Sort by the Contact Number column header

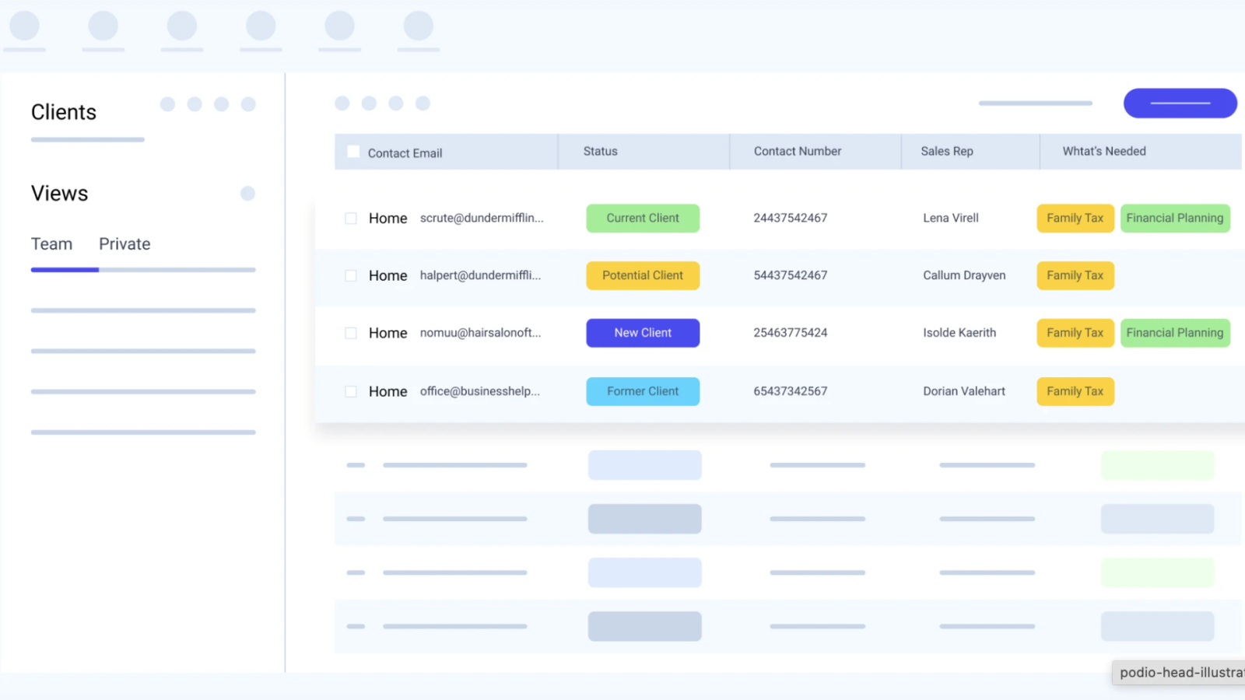(798, 151)
